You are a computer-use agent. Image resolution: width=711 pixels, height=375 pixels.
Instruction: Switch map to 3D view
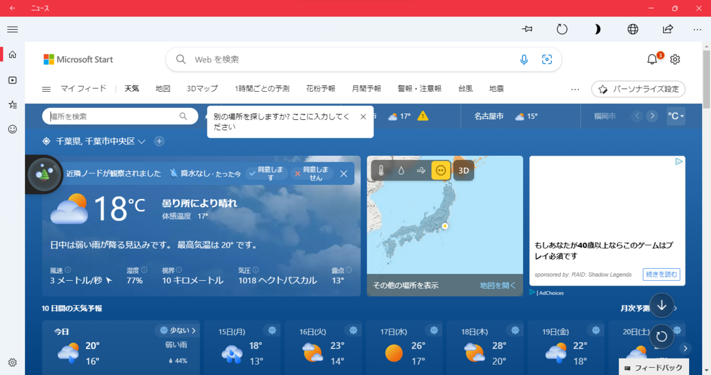coord(464,171)
